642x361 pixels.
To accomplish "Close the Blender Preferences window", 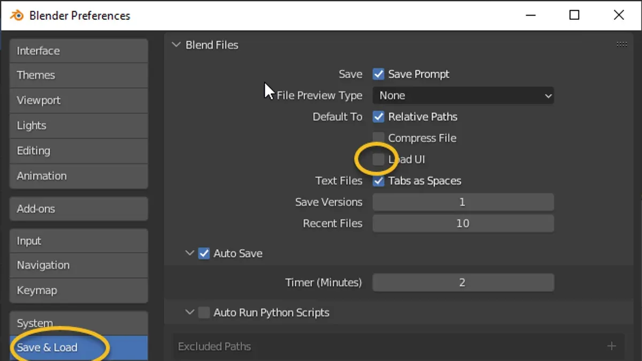I will [619, 15].
